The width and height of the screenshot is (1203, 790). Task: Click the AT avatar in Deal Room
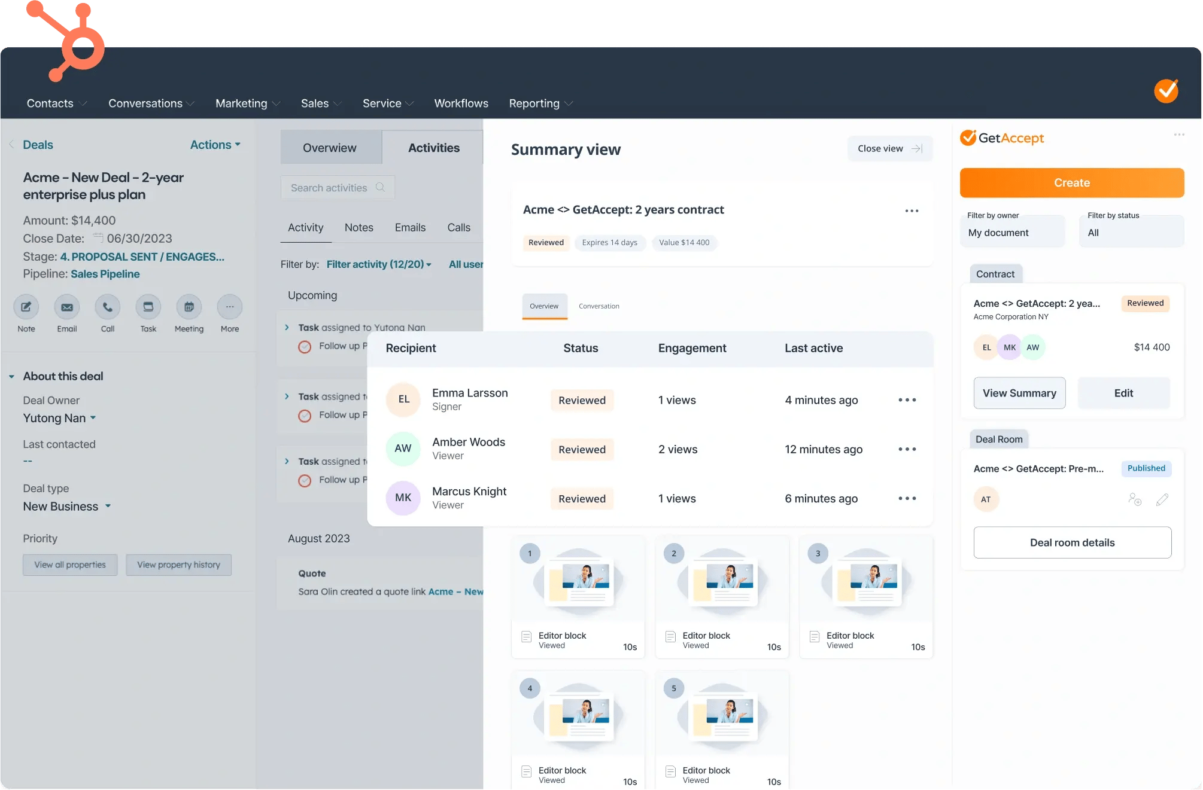[x=986, y=499]
